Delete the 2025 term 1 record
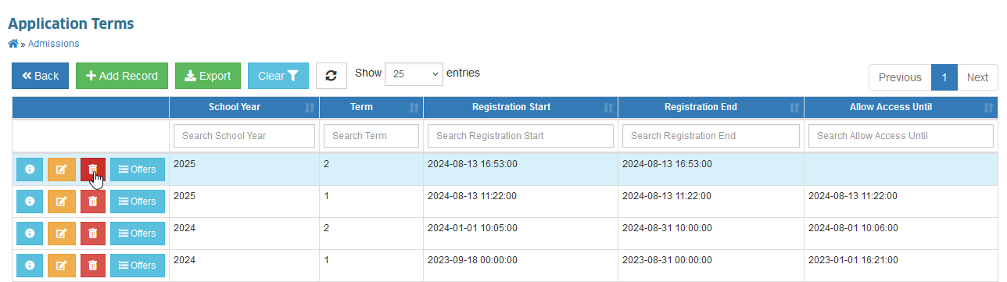Viewport: 1007px width, 282px height. [x=93, y=202]
